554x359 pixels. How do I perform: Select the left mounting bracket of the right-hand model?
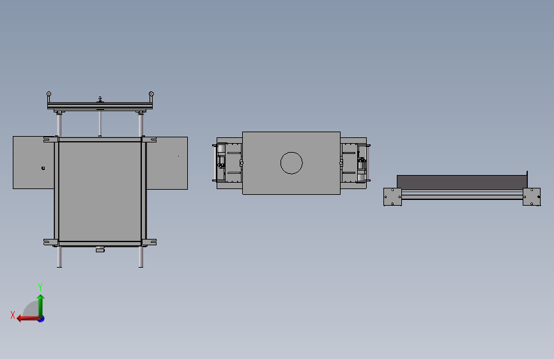(x=392, y=197)
